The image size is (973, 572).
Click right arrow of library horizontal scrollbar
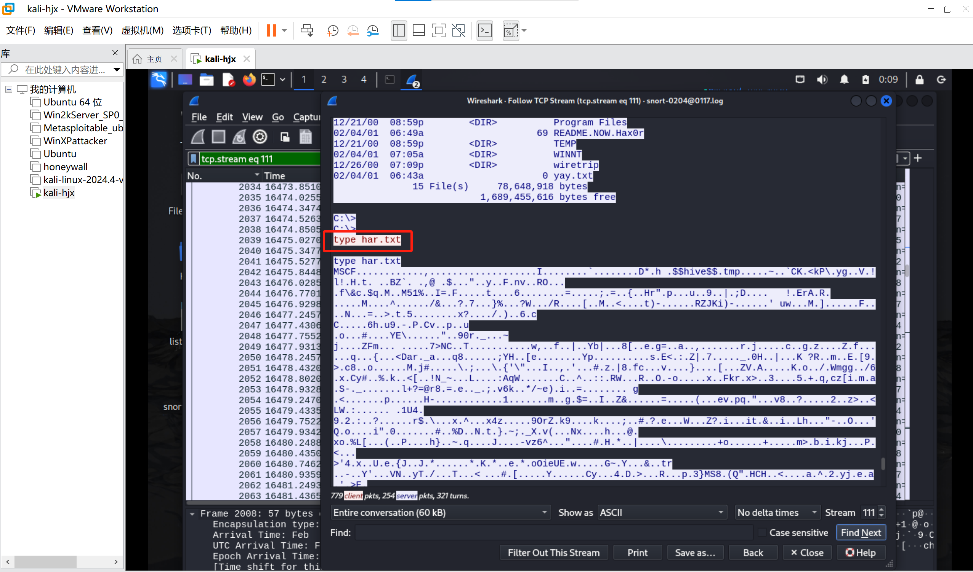(x=115, y=562)
